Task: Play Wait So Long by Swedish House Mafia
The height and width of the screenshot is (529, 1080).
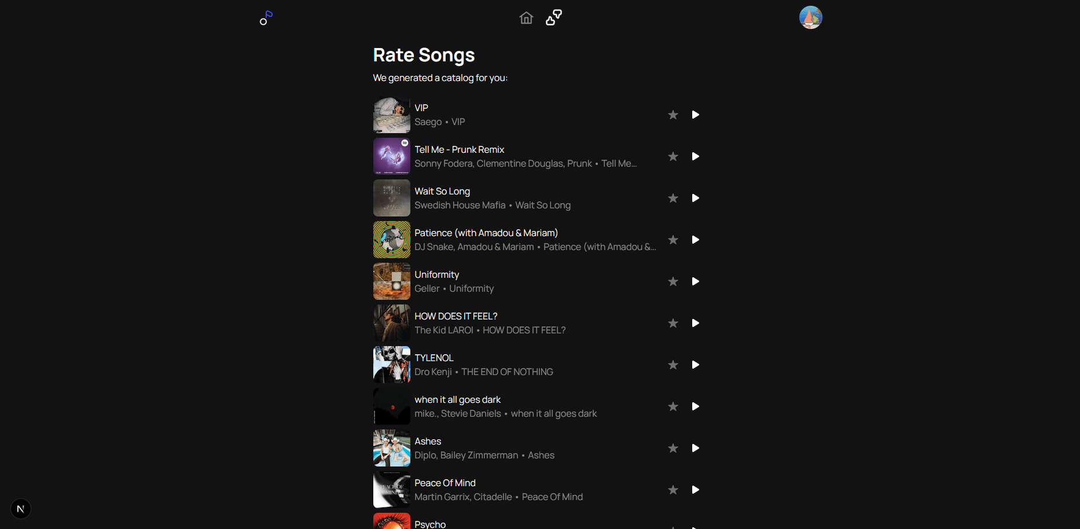Action: [696, 198]
